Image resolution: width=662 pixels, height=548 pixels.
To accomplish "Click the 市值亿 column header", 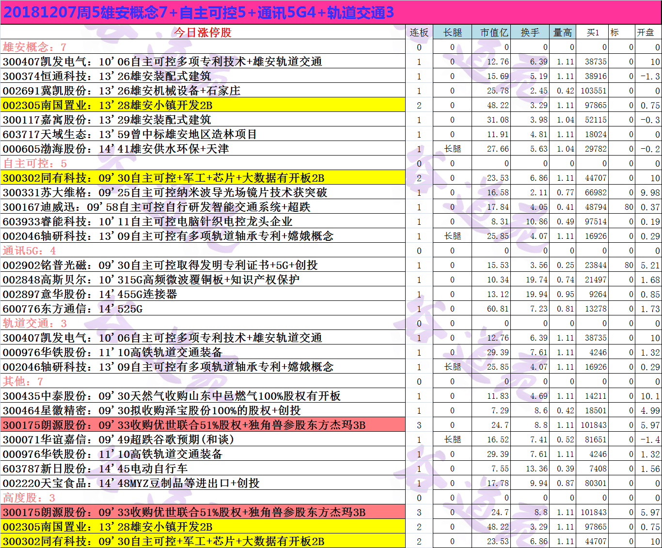I will [494, 32].
